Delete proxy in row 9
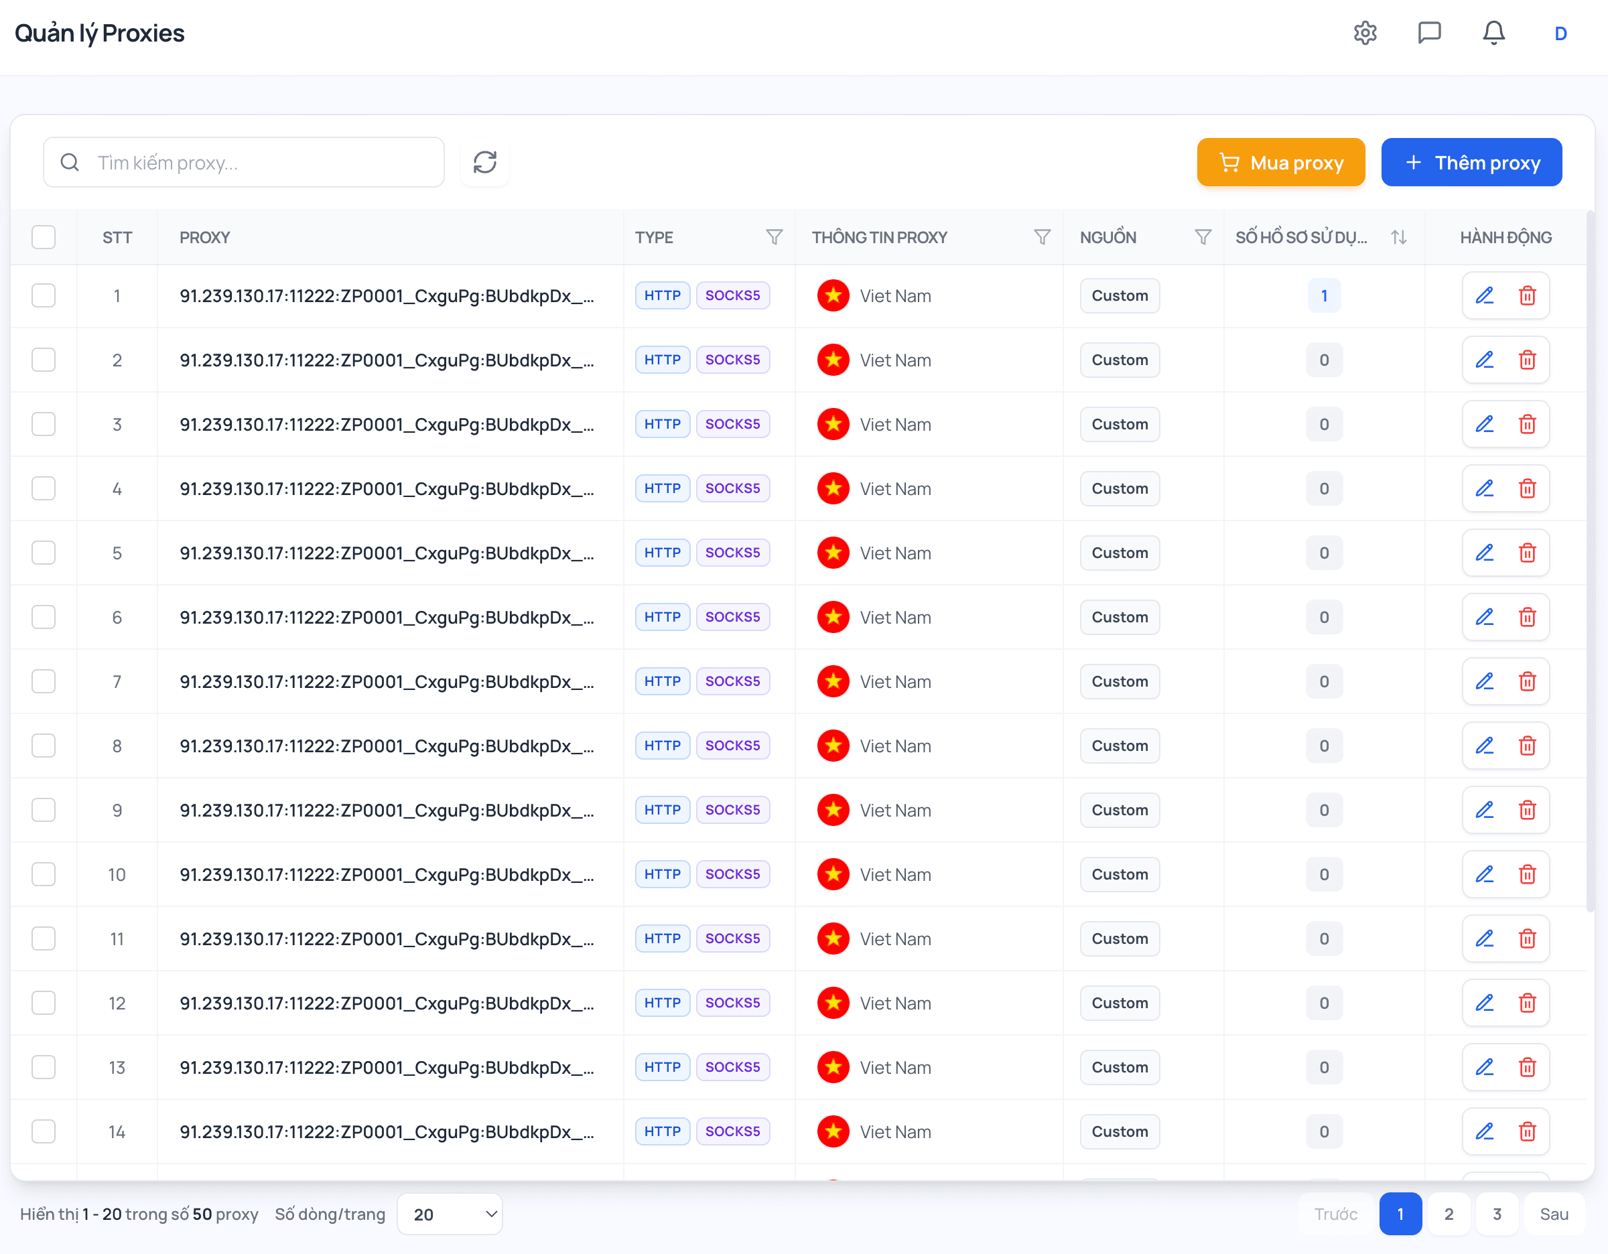The height and width of the screenshot is (1254, 1608). (1527, 811)
